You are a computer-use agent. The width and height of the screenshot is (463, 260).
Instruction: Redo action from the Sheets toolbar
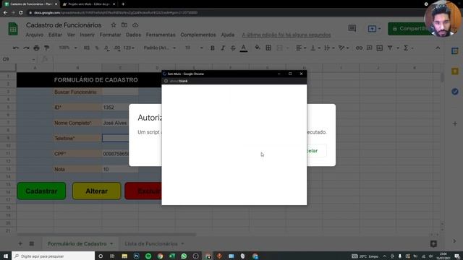click(26, 48)
